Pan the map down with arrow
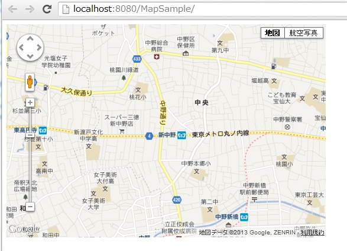The height and width of the screenshot is (251, 347). pyautogui.click(x=30, y=56)
